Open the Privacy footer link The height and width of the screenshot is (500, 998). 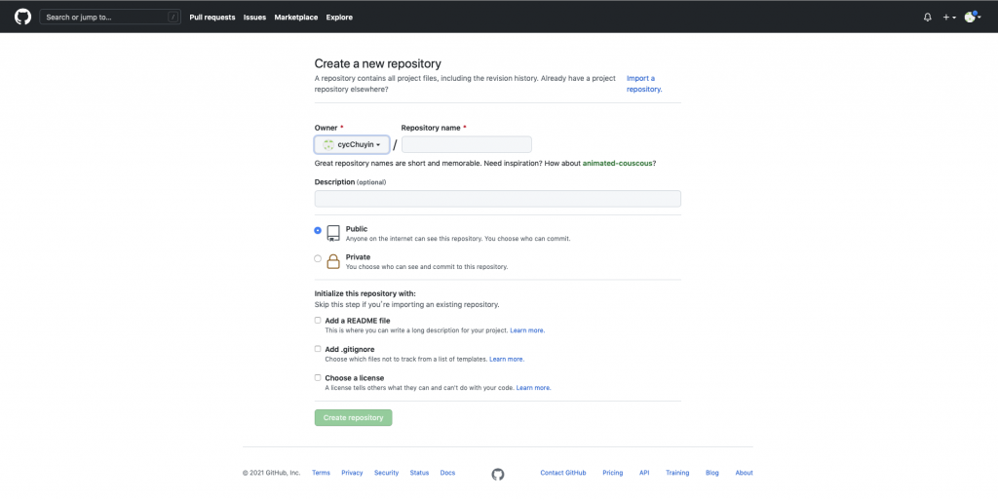(352, 473)
